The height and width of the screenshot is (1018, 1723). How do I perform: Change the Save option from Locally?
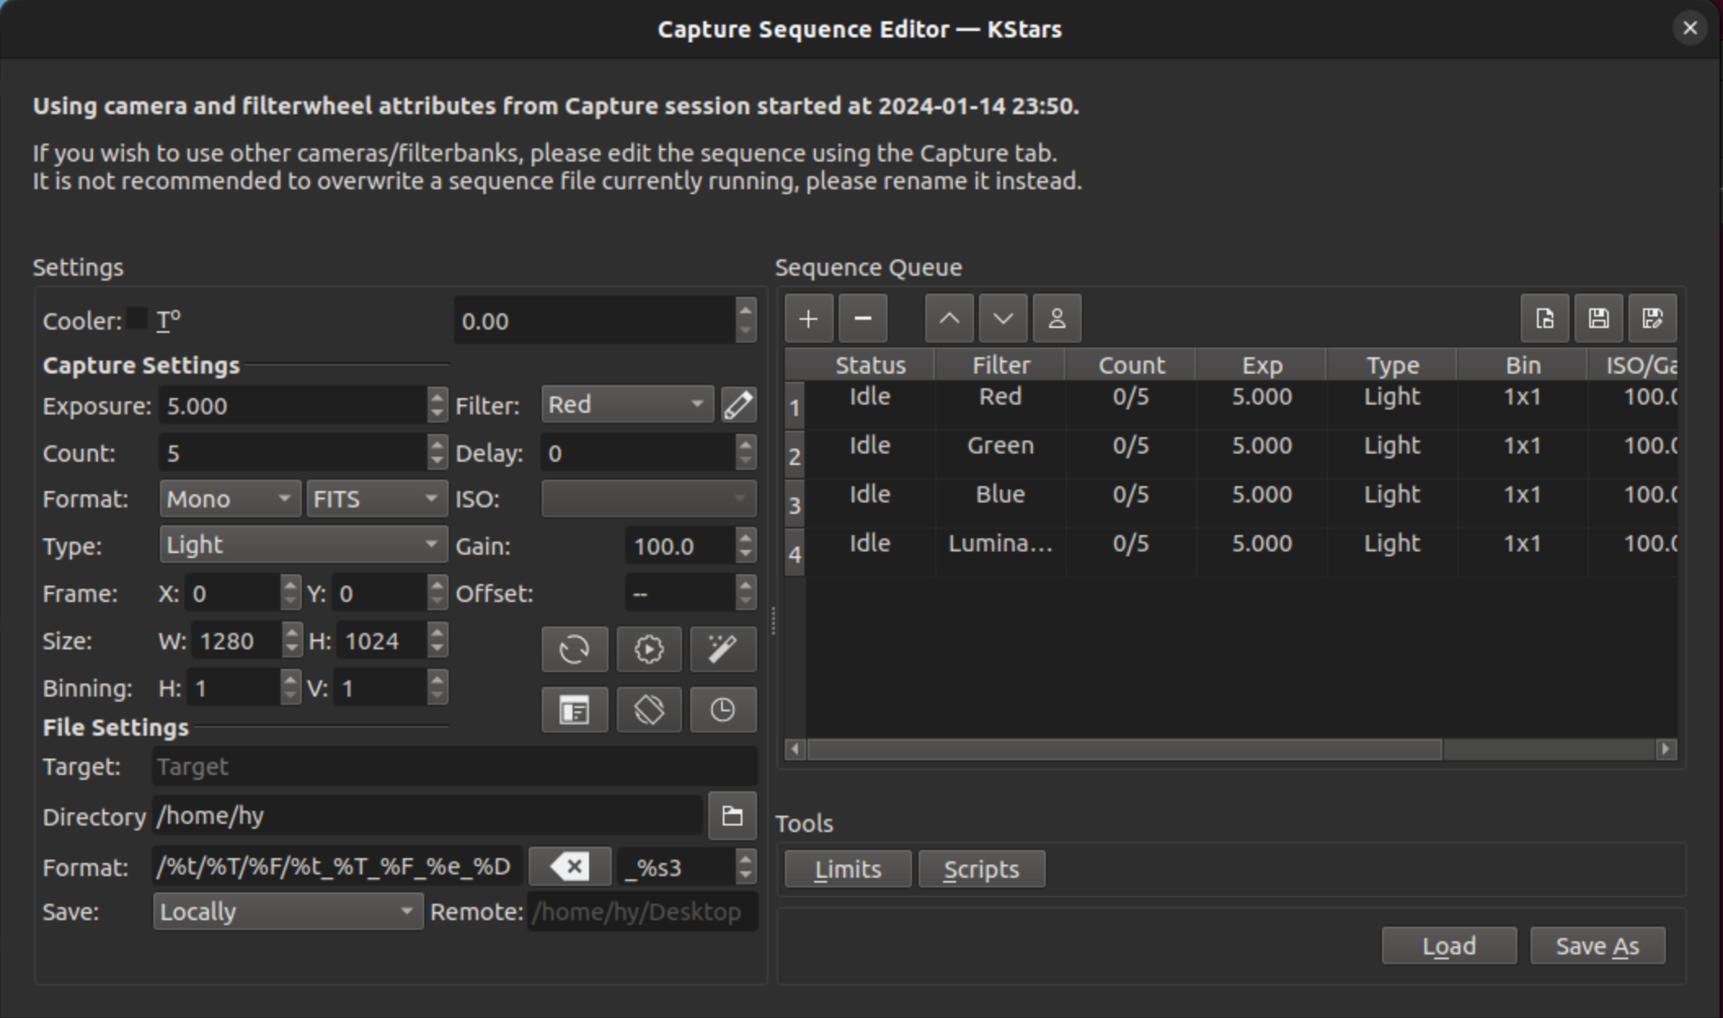point(287,911)
